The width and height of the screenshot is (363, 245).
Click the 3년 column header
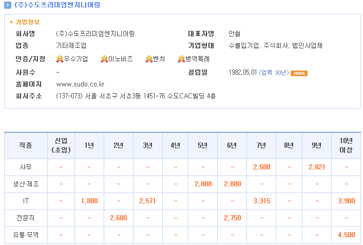pos(148,146)
